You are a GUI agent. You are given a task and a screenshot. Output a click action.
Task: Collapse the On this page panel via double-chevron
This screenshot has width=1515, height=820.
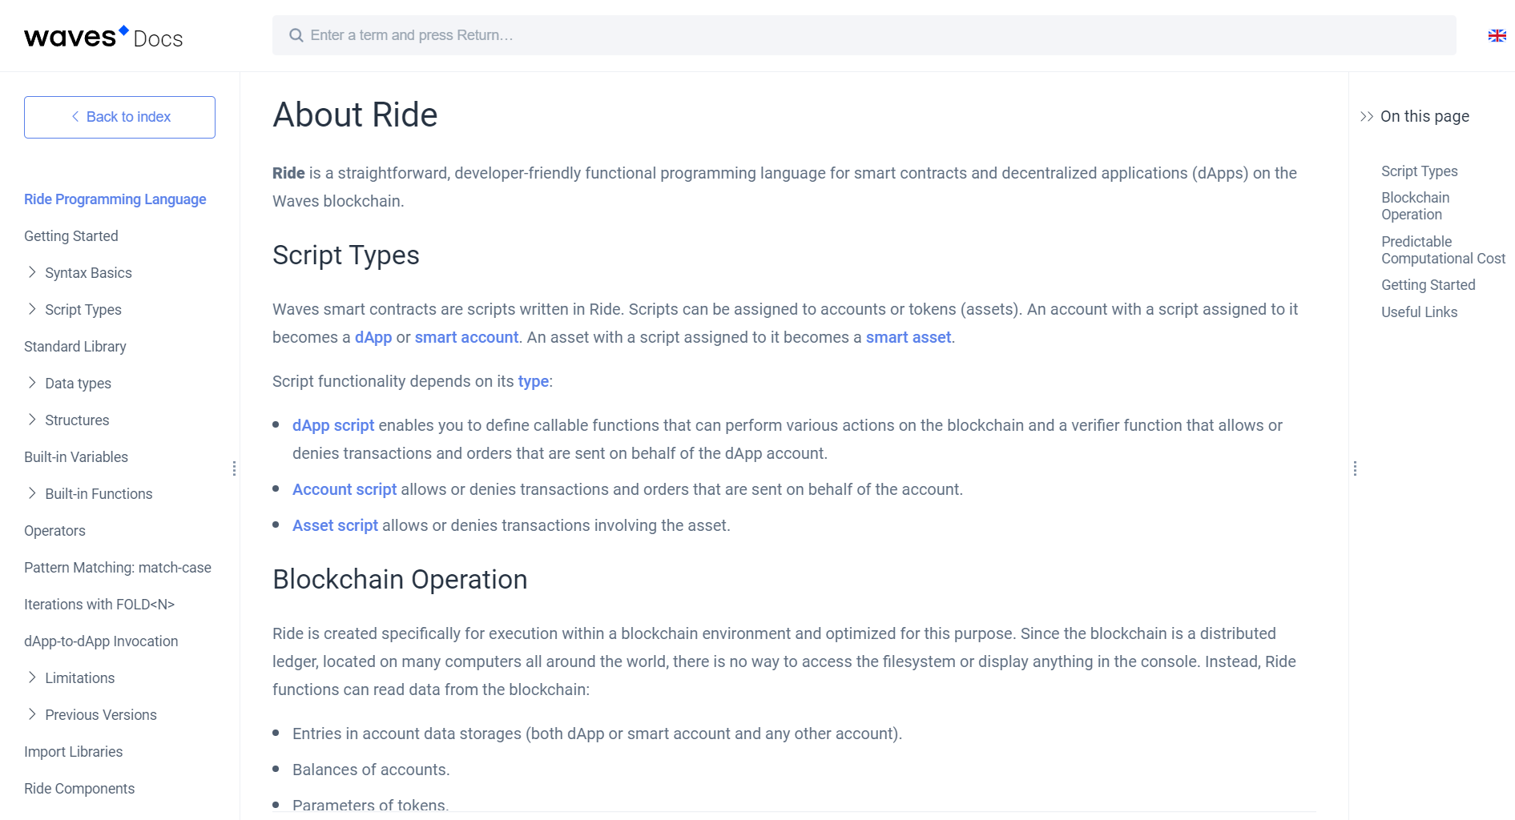(x=1366, y=116)
